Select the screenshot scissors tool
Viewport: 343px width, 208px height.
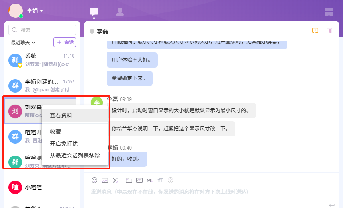115,180
